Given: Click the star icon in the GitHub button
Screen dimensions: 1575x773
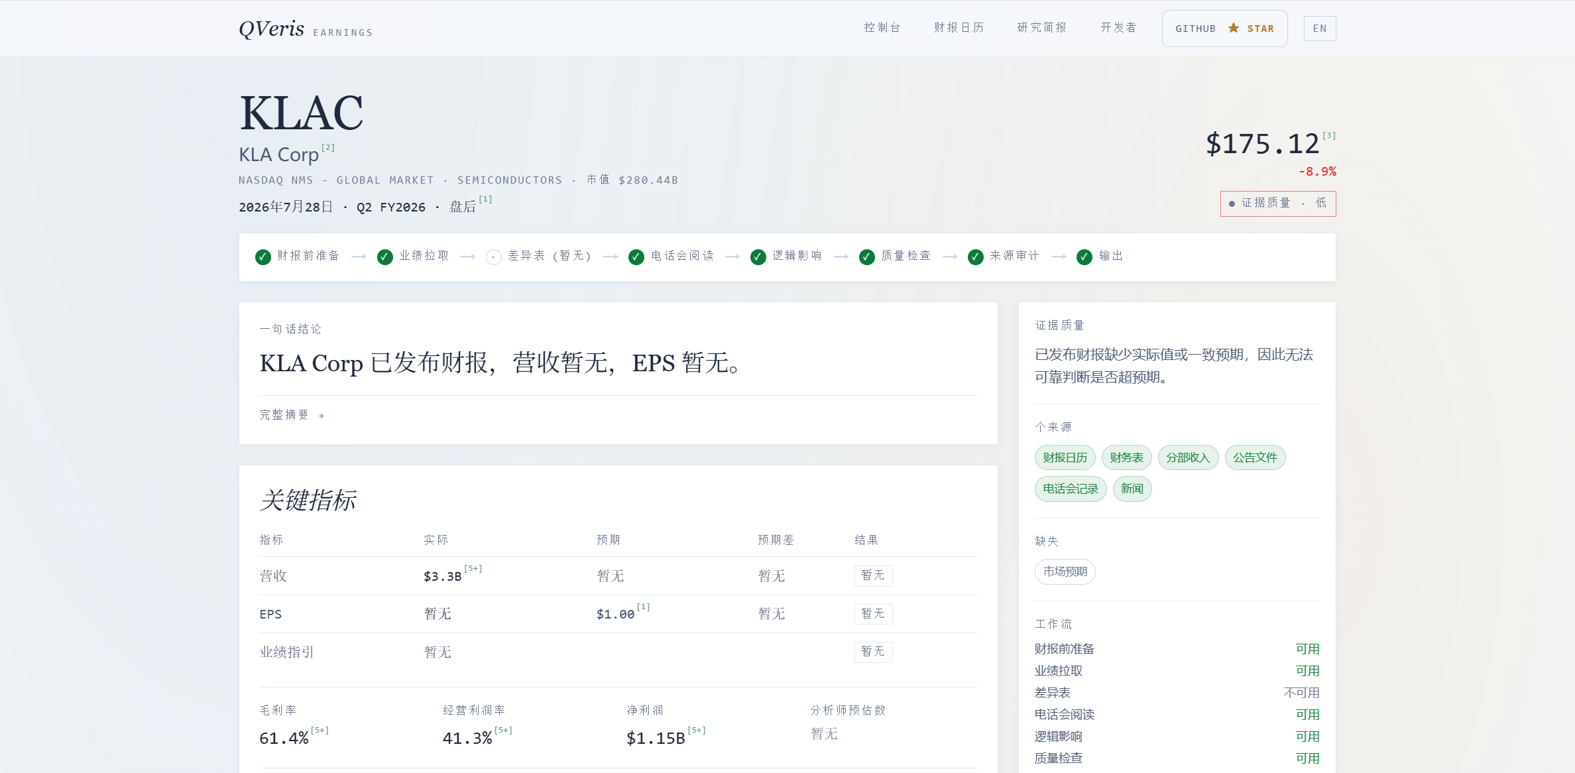Looking at the screenshot, I should click(1233, 28).
